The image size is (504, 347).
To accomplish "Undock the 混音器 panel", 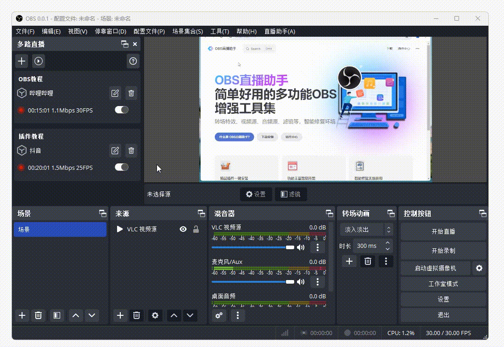I will 330,213.
